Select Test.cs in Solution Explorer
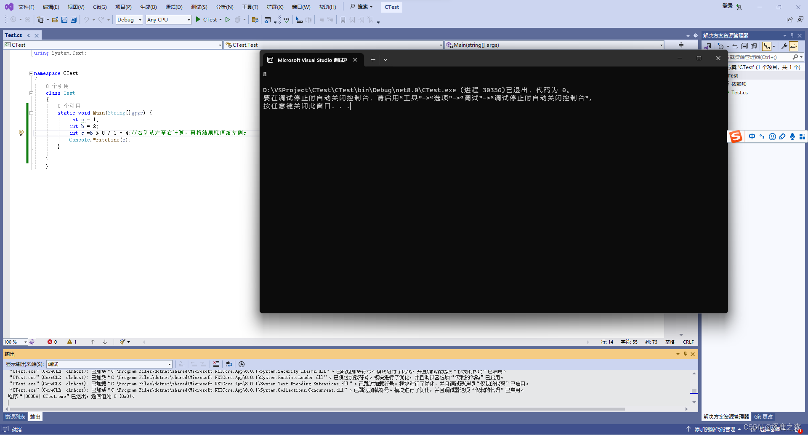 [x=739, y=93]
